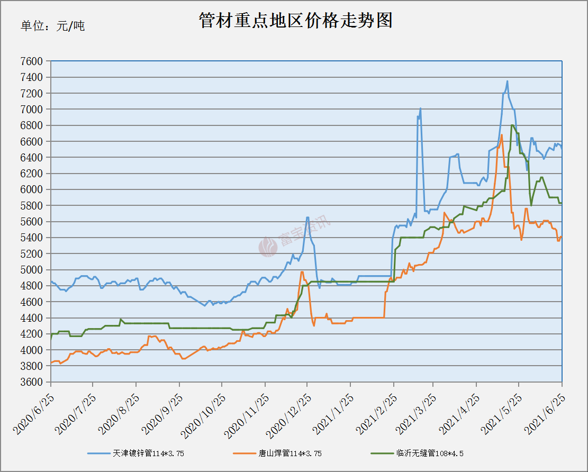Click the blue line's December 2020 peak near 5650
Image resolution: width=588 pixels, height=472 pixels.
pos(307,217)
